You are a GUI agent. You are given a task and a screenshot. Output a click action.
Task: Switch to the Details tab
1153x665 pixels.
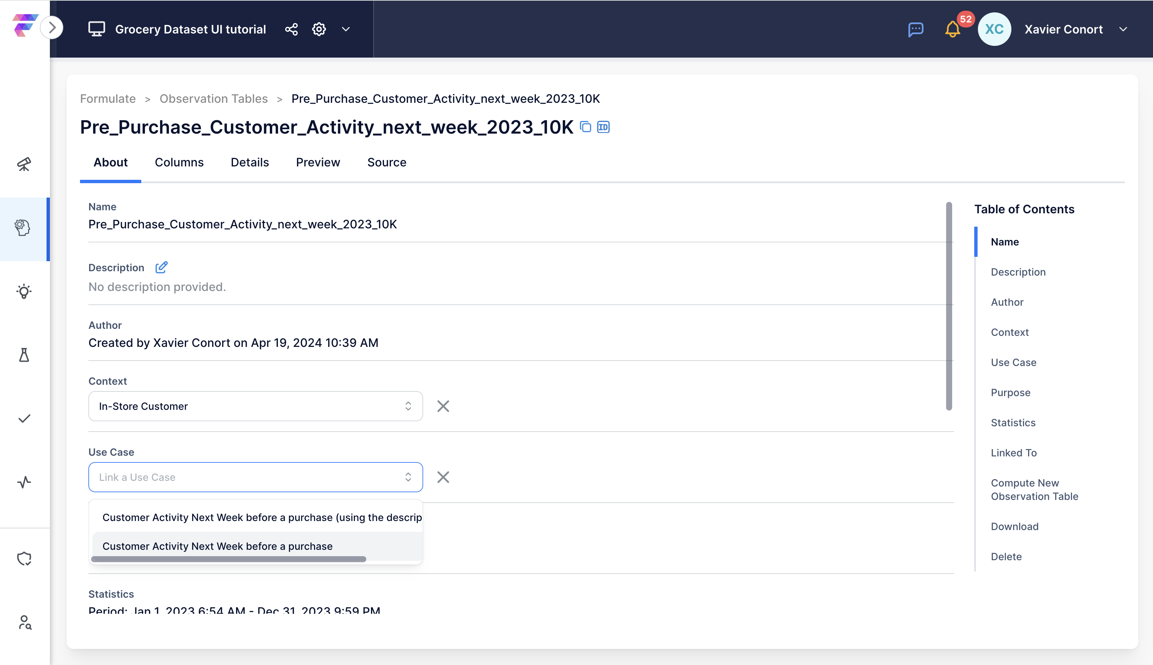point(250,162)
